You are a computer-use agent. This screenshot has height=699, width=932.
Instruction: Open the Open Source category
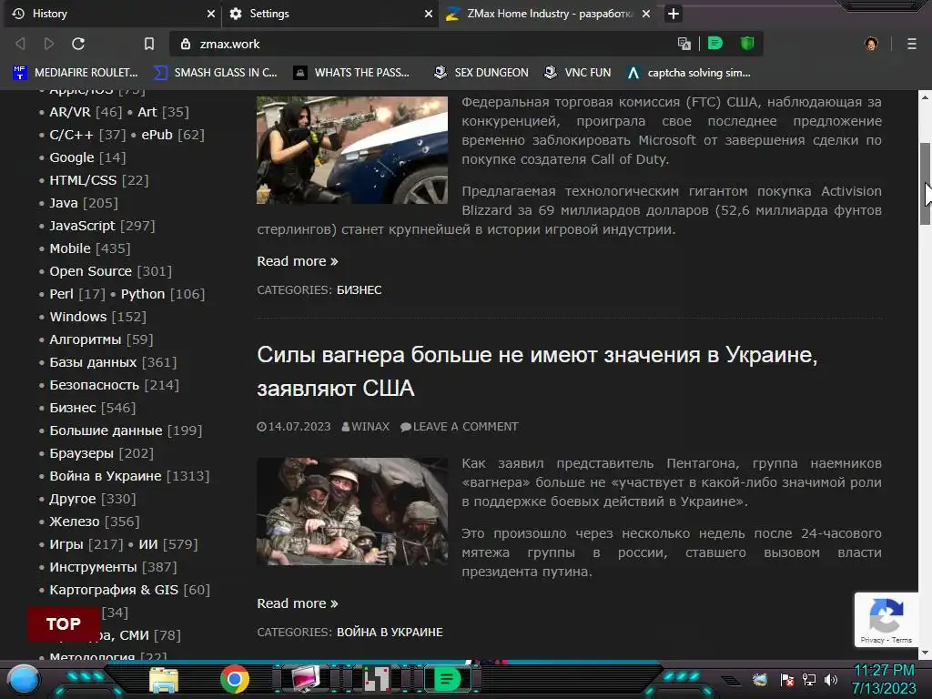coord(90,271)
